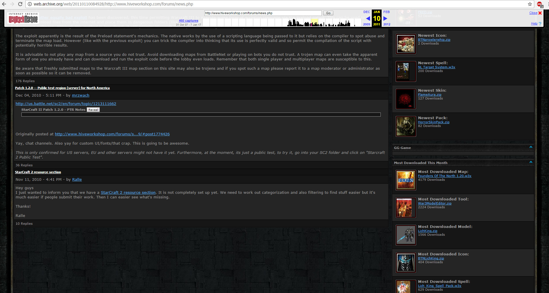Viewport: 549px width, 293px height.
Task: Click the Wayback Go button
Action: tap(328, 13)
